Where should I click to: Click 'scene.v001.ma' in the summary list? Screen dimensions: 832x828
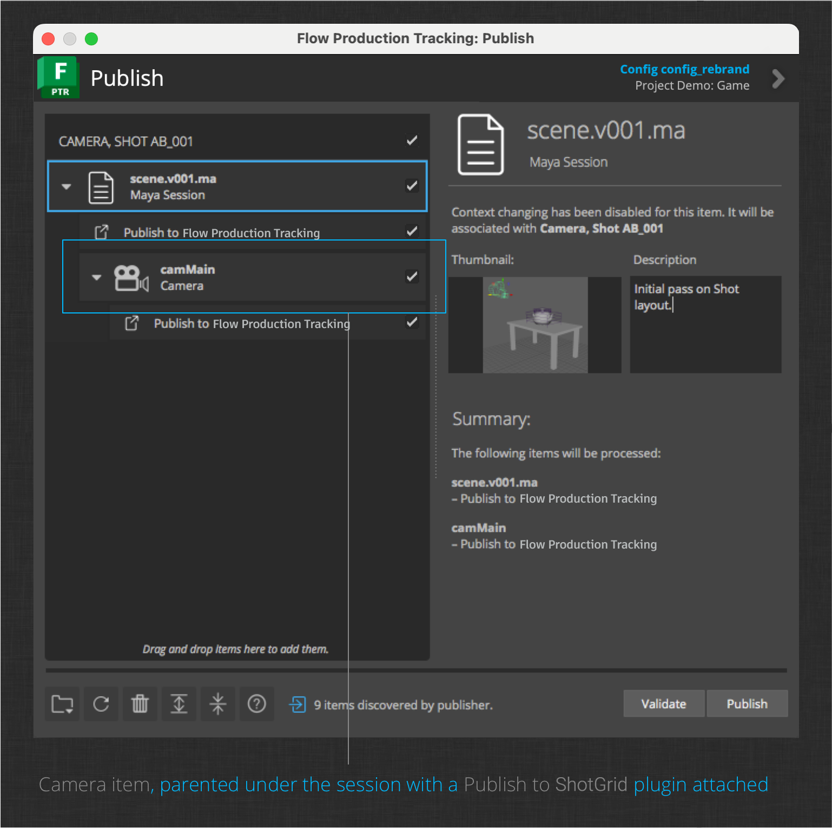pyautogui.click(x=494, y=483)
